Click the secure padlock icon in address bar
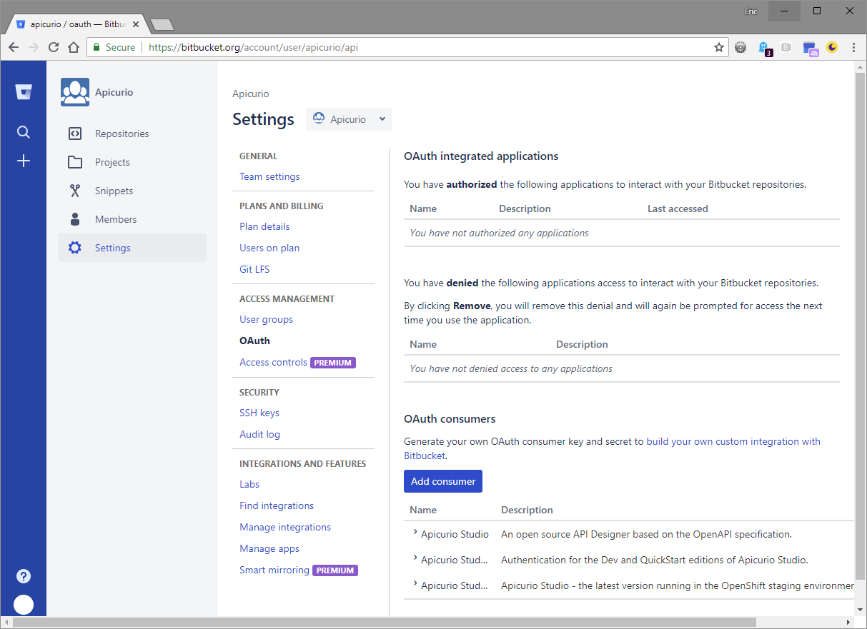The height and width of the screenshot is (629, 867). 96,47
